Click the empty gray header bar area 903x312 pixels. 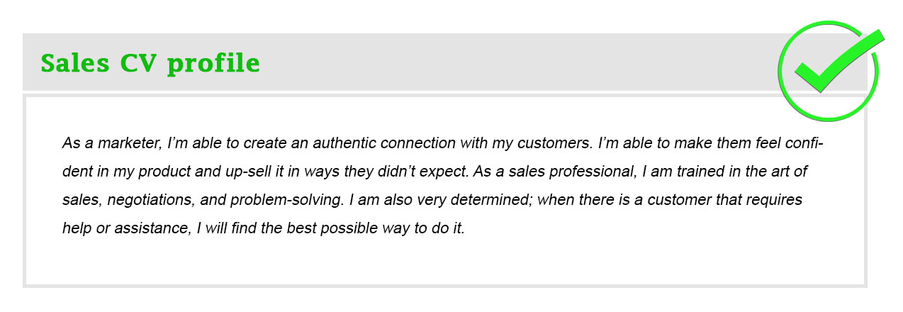point(496,63)
